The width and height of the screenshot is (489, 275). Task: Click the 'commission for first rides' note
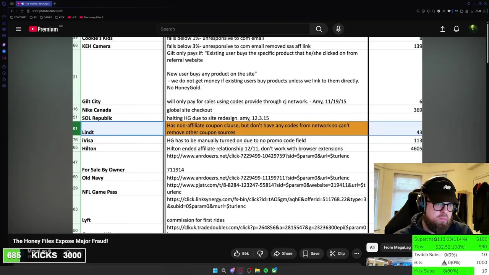pos(196,220)
